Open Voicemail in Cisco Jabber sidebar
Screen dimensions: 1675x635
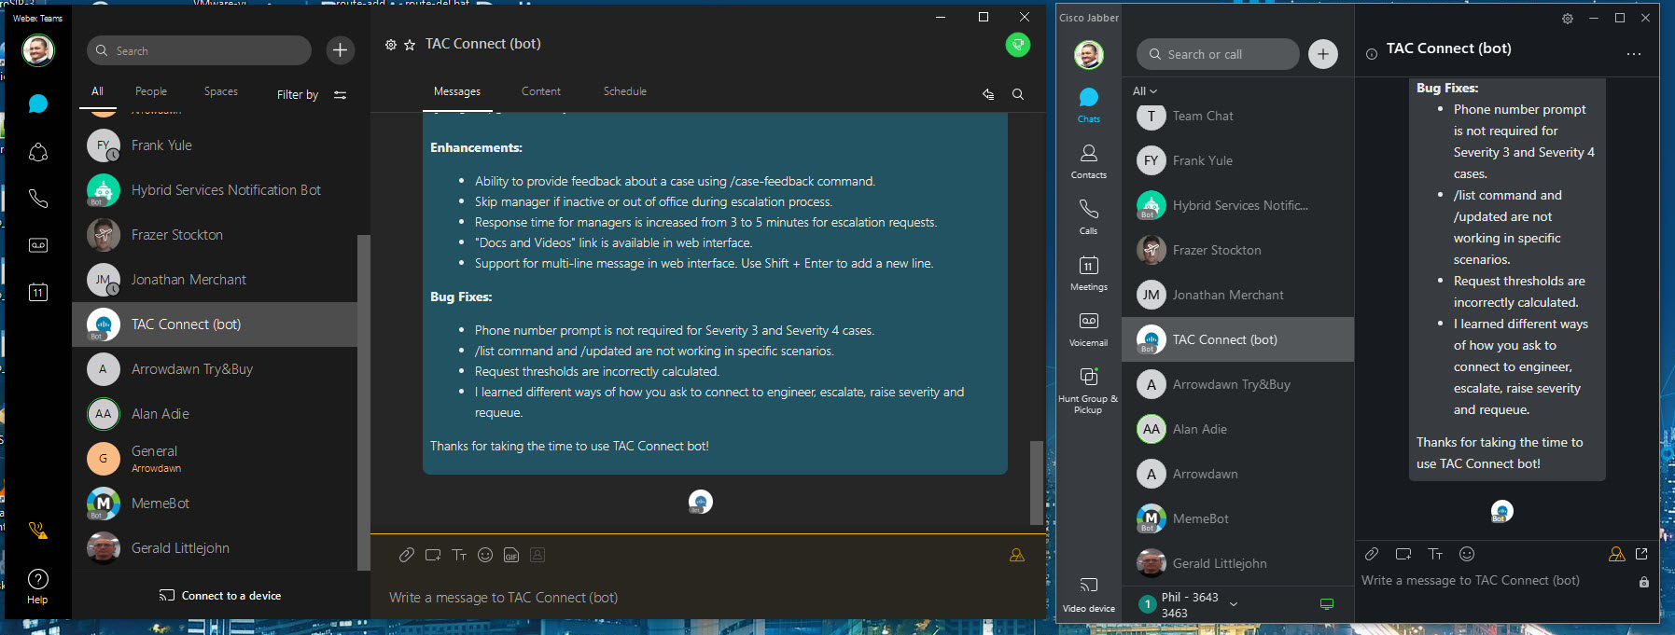1088,328
